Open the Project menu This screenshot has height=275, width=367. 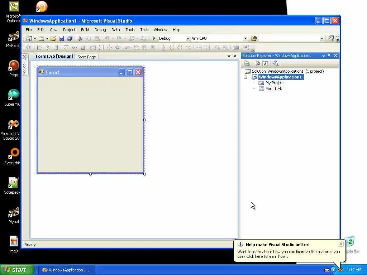point(69,30)
